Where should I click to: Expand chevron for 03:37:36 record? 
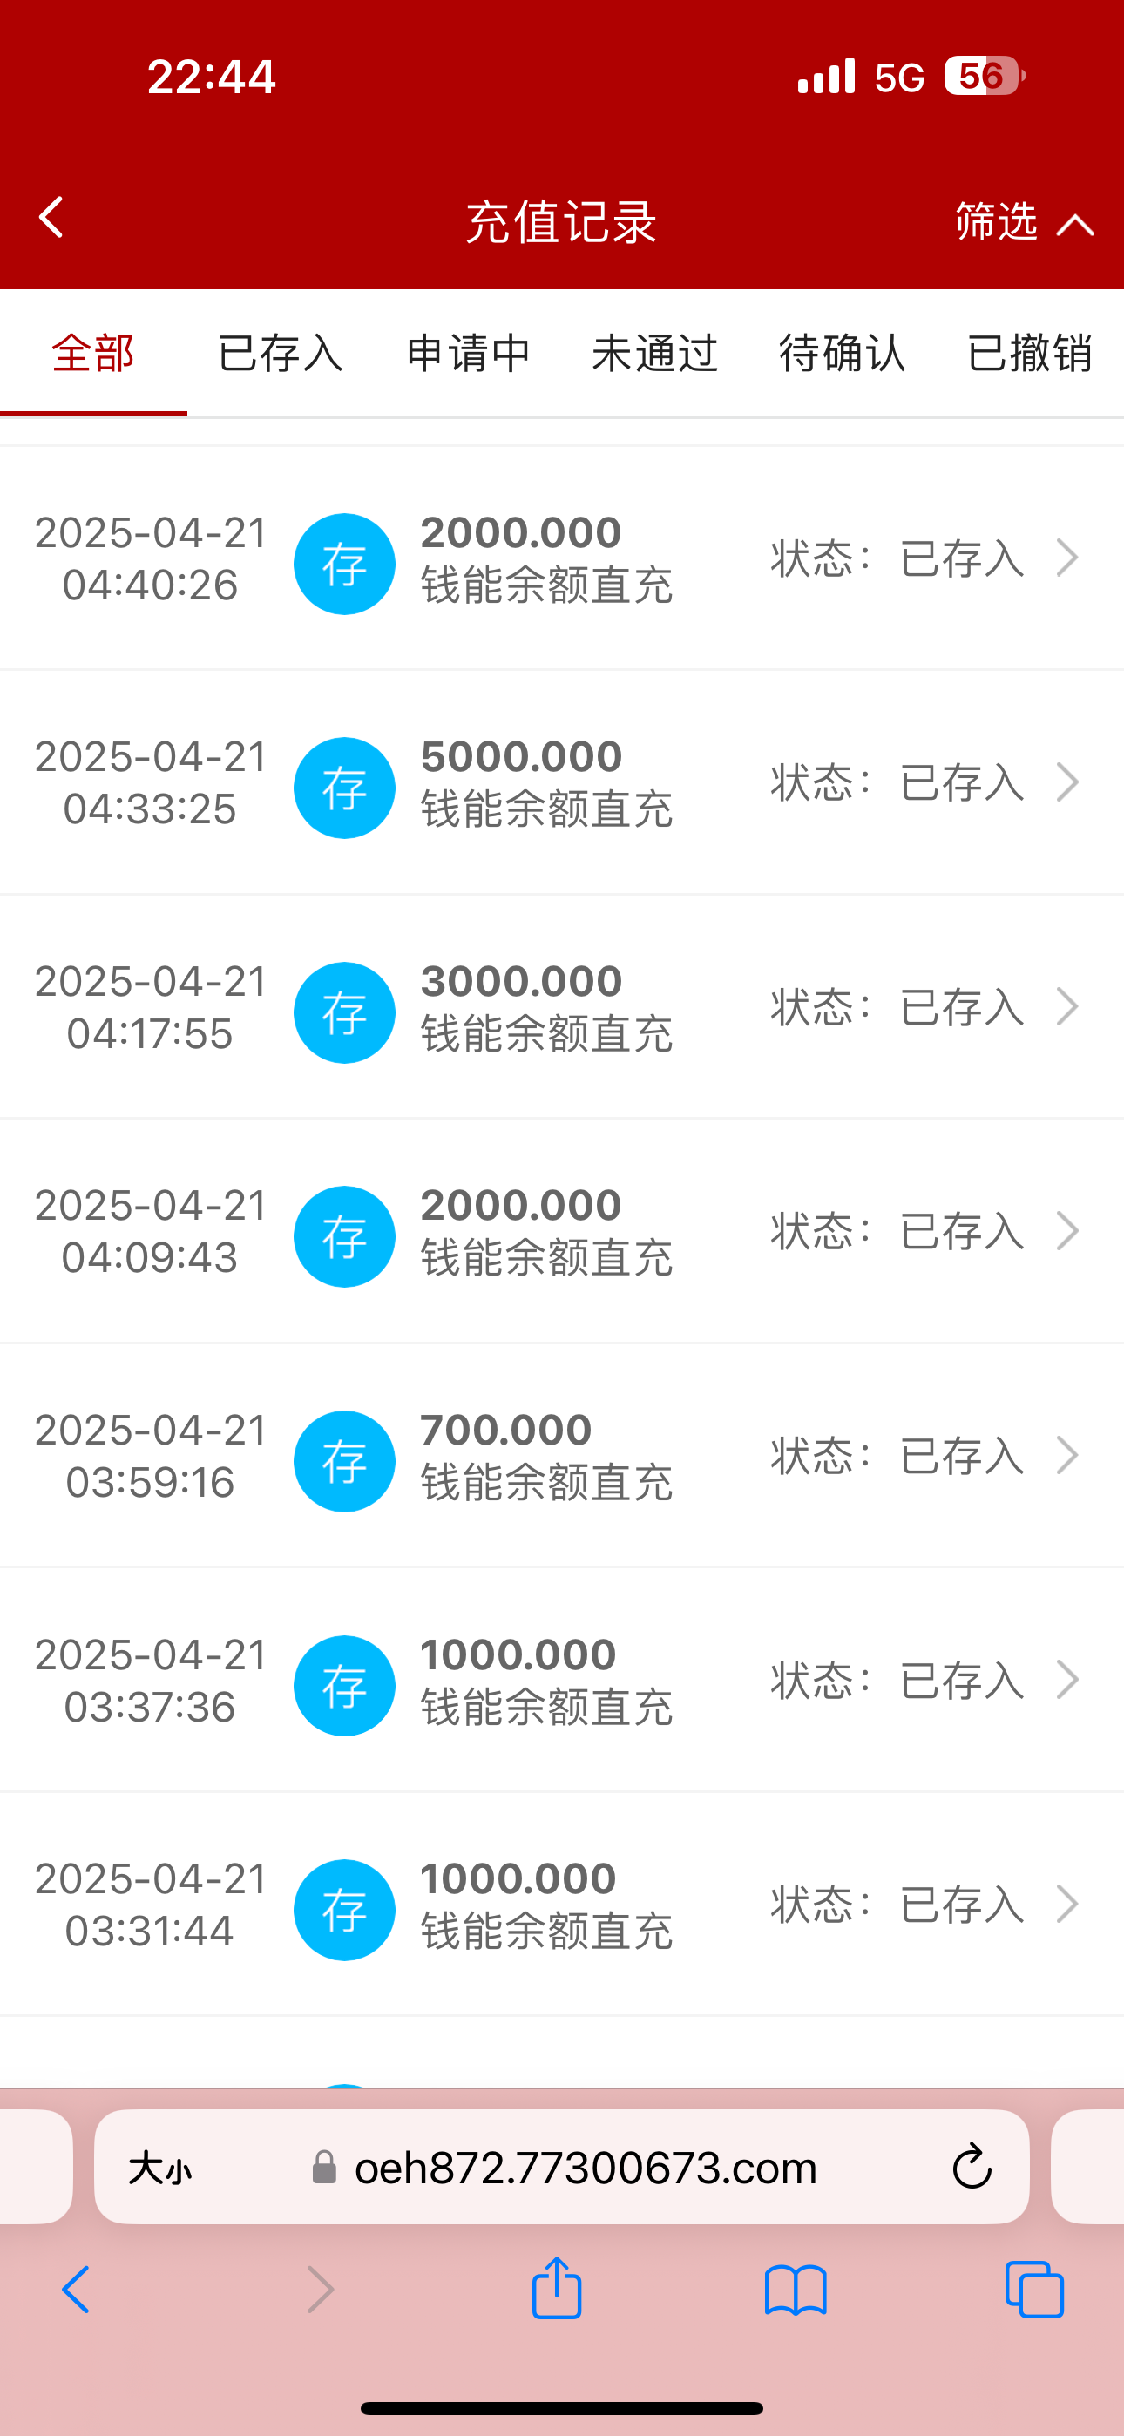(1067, 1680)
